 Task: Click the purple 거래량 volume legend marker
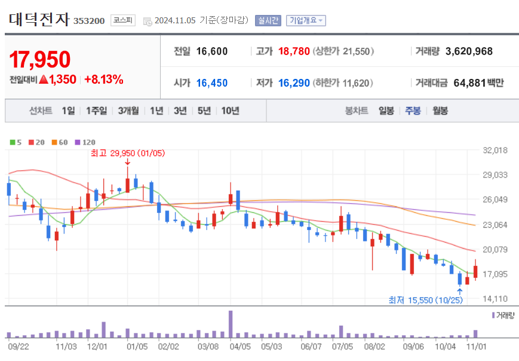[x=493, y=315]
